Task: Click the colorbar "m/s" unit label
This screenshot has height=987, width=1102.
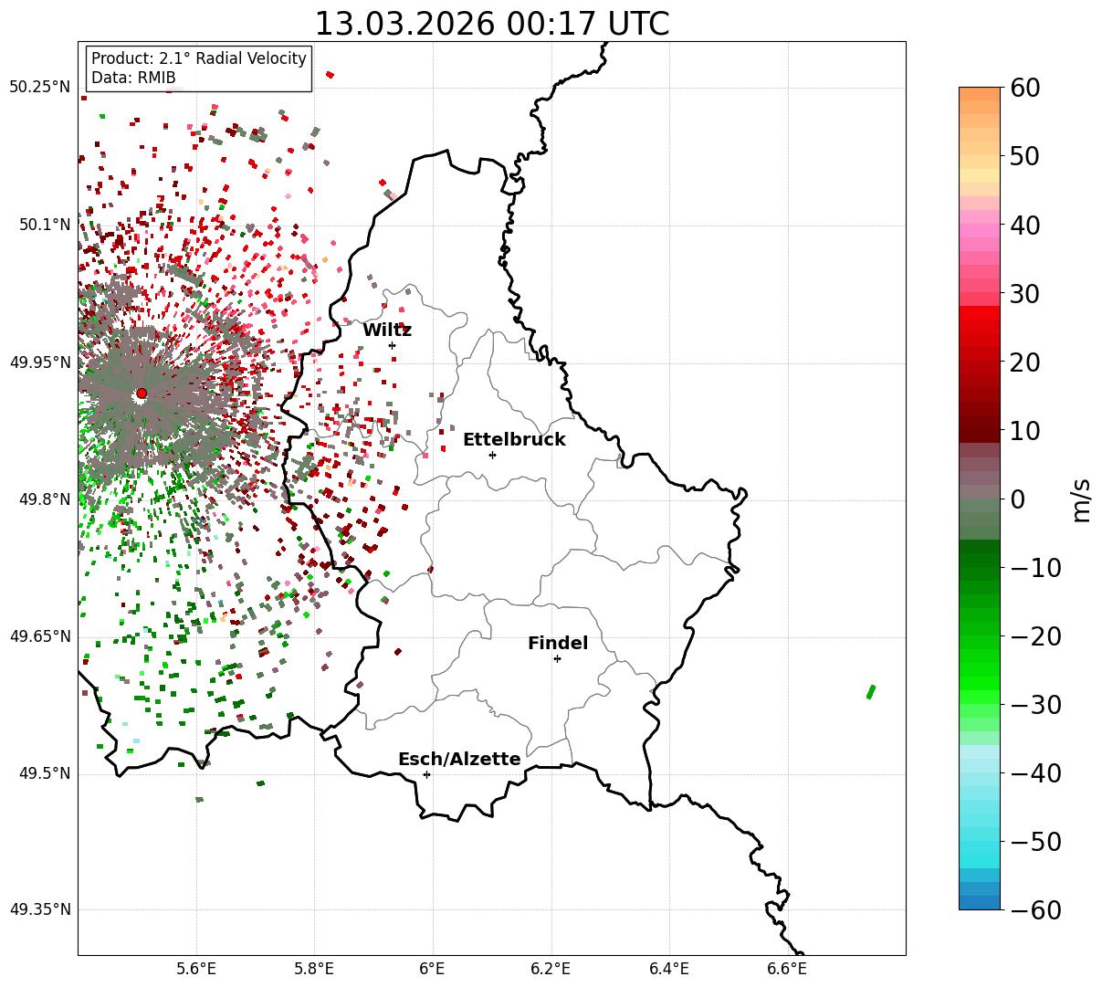Action: pyautogui.click(x=1081, y=499)
